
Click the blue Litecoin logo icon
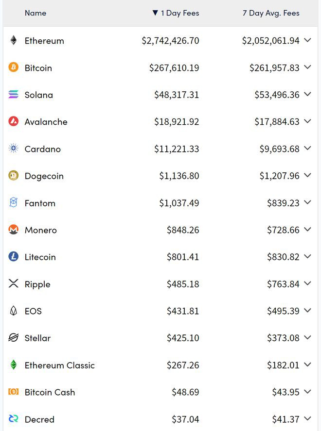click(x=14, y=257)
